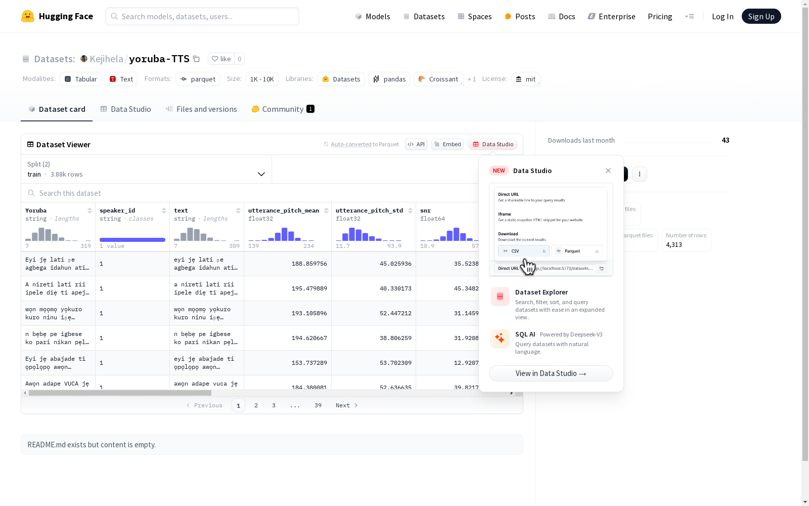Screen dimensions: 809x506
Task: Open the API button in Dataset Viewer
Action: coord(416,144)
